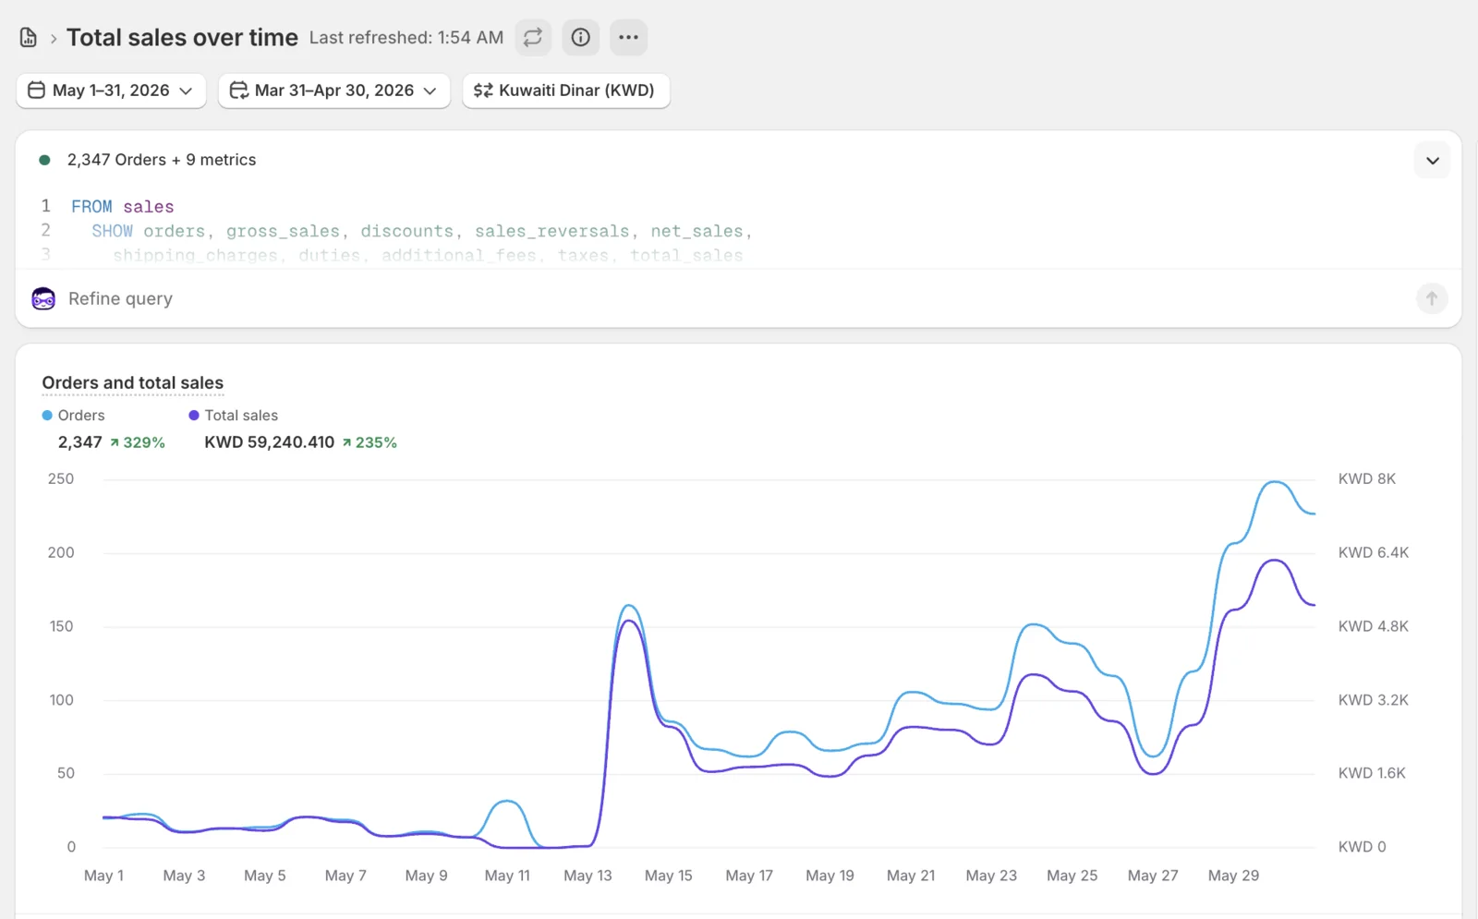This screenshot has width=1478, height=919.
Task: Refresh the report data
Action: coord(533,38)
